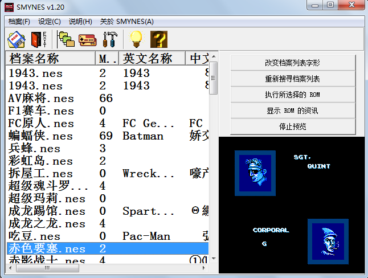Select the F1赛车.nes file
The height and width of the screenshot is (278, 368).
tap(108, 111)
